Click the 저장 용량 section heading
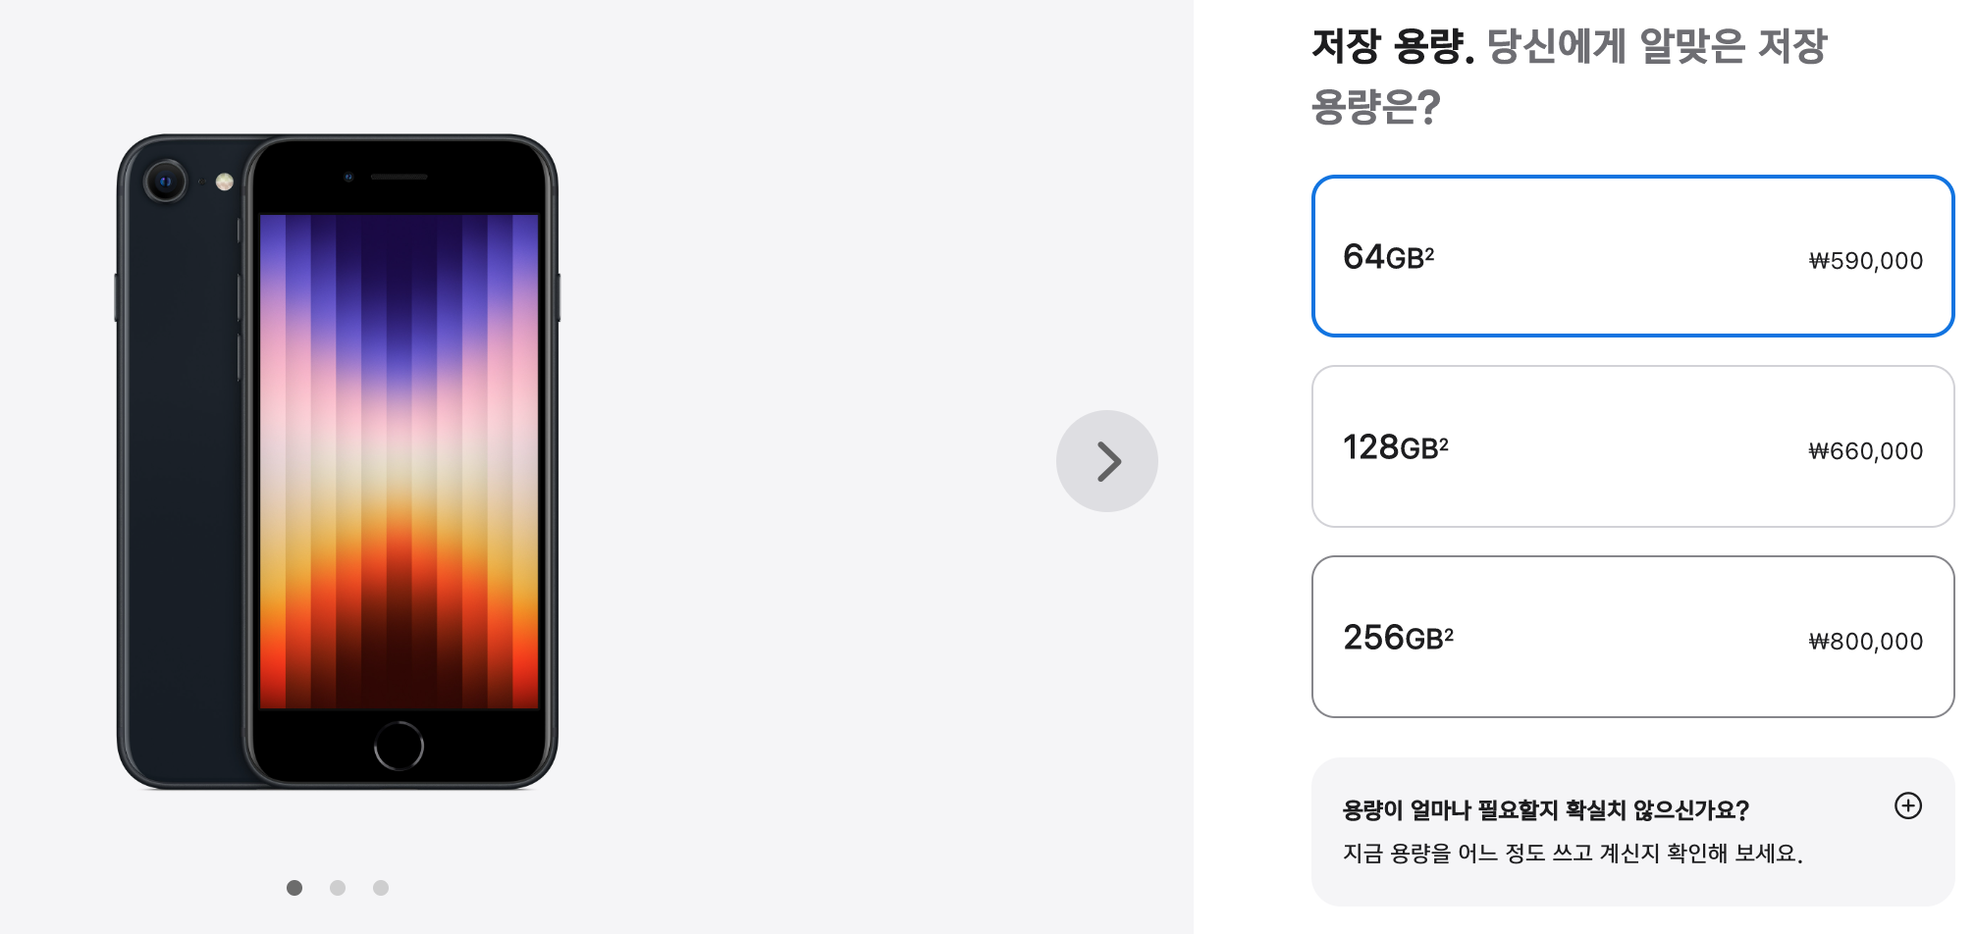1975x934 pixels. [1393, 45]
